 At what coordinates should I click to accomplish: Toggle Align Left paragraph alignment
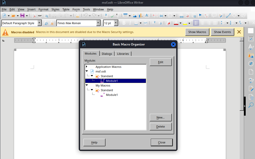(196, 23)
